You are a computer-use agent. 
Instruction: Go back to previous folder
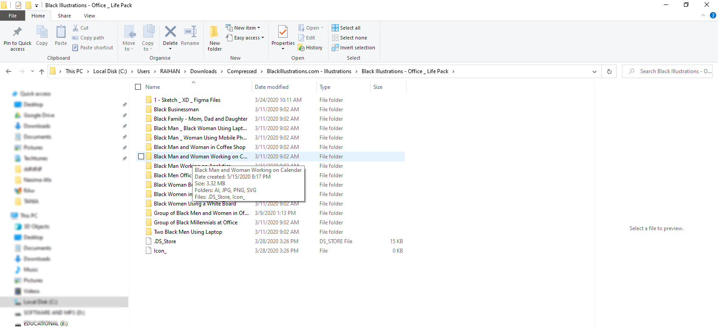(9, 71)
